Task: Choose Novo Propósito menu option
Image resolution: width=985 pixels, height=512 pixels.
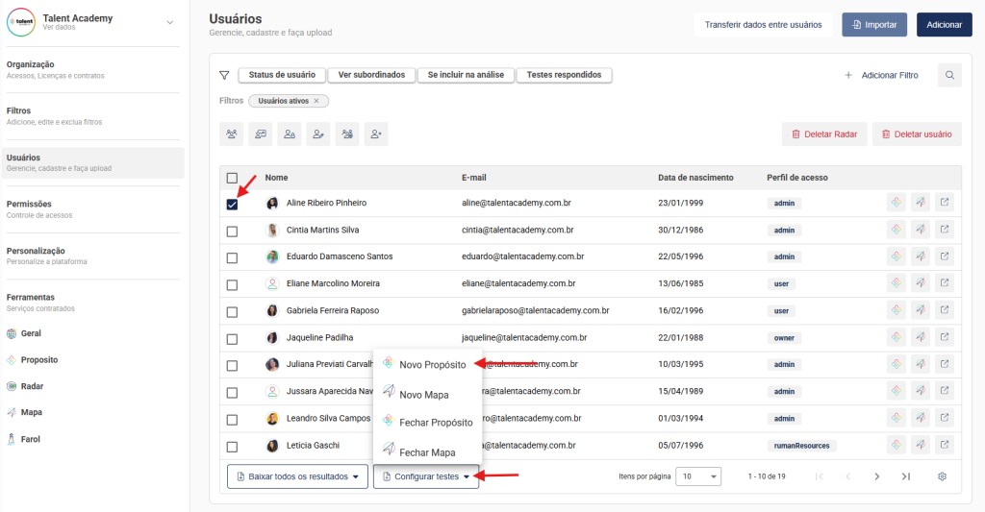Action: [x=432, y=365]
